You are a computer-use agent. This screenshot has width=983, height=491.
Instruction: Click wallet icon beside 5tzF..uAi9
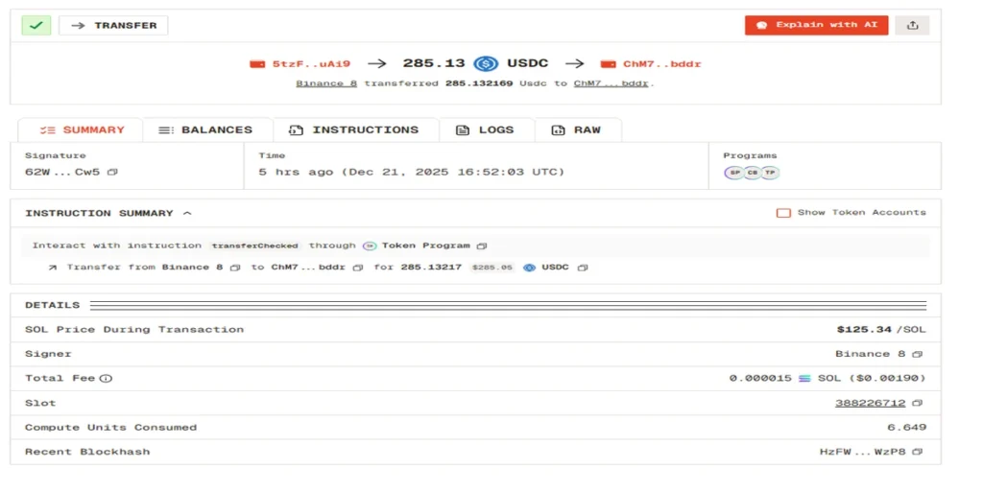[x=257, y=64]
